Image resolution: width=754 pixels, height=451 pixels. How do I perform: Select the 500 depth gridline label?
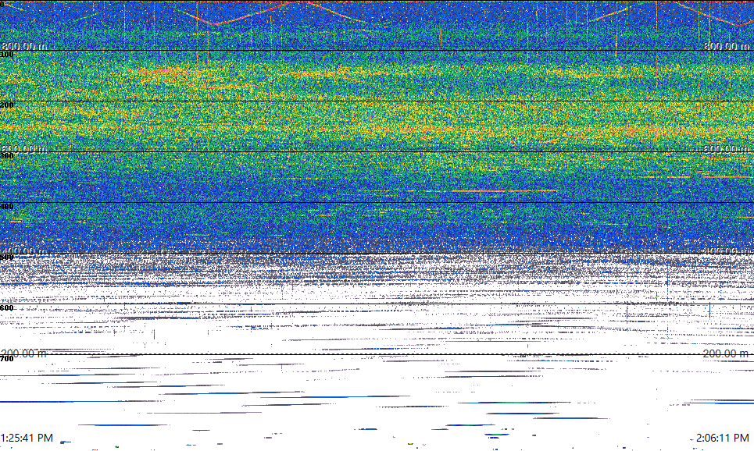point(7,257)
